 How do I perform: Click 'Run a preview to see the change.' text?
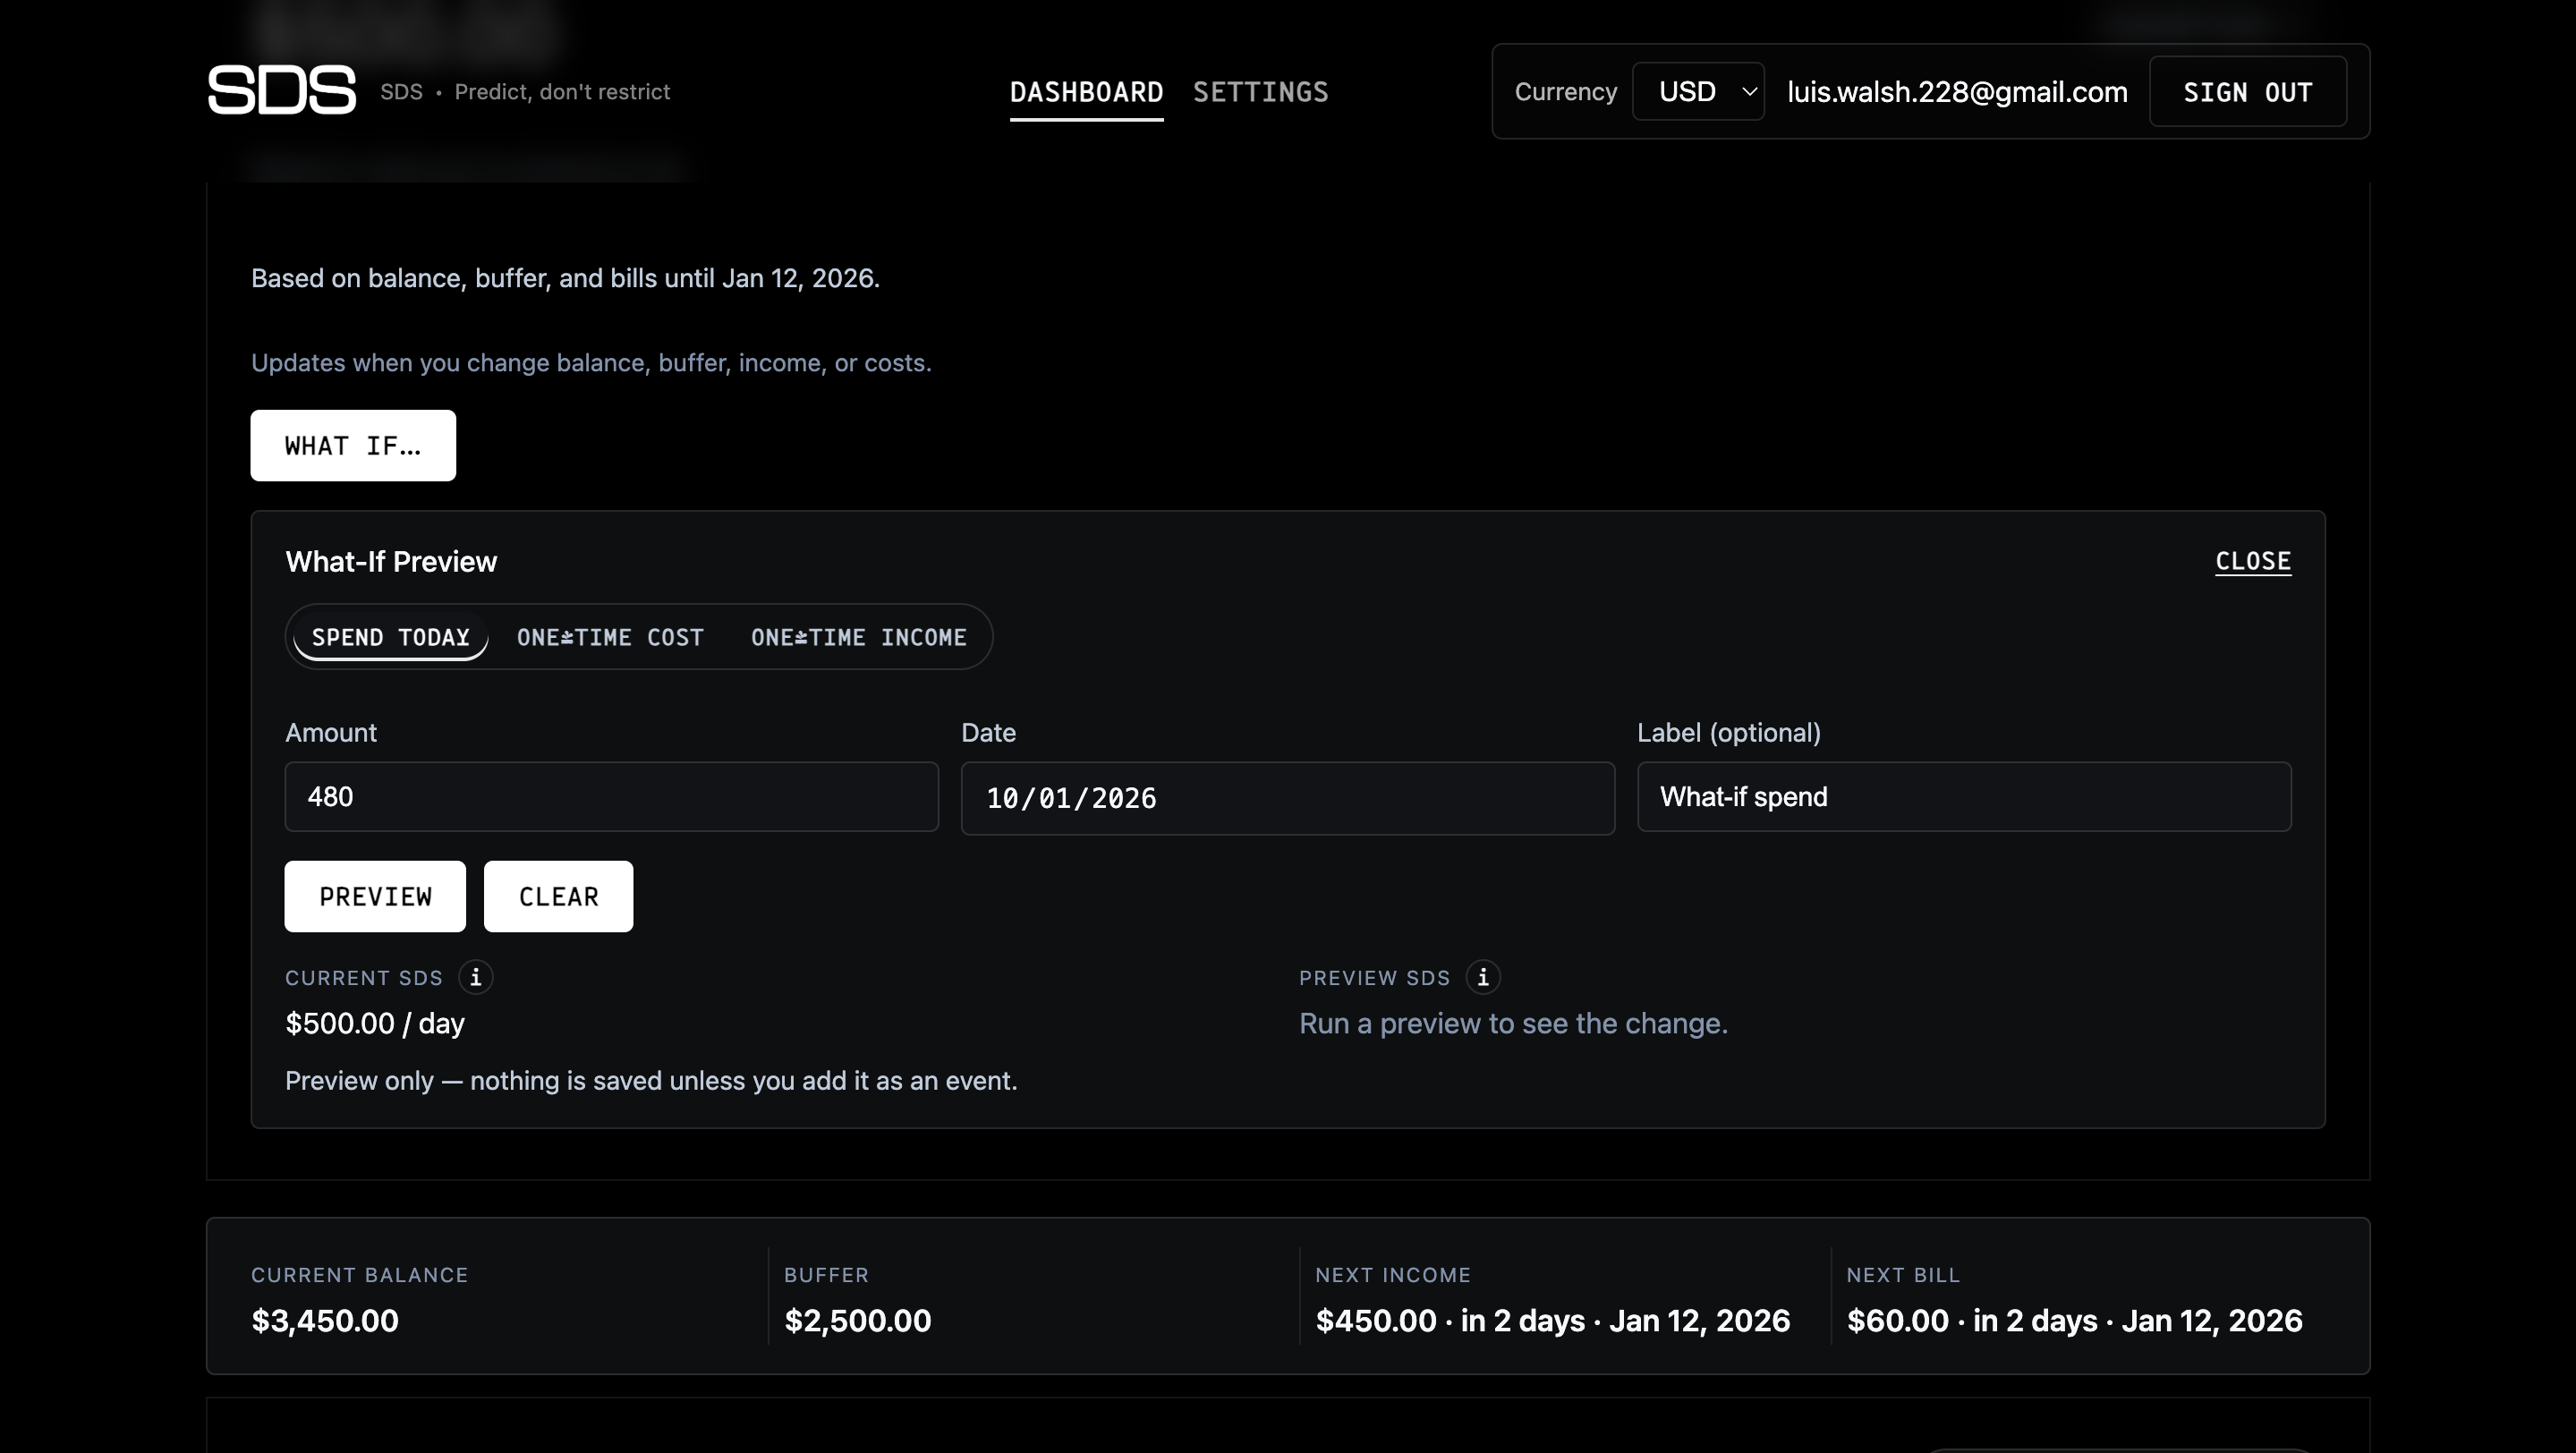pyautogui.click(x=1513, y=1023)
